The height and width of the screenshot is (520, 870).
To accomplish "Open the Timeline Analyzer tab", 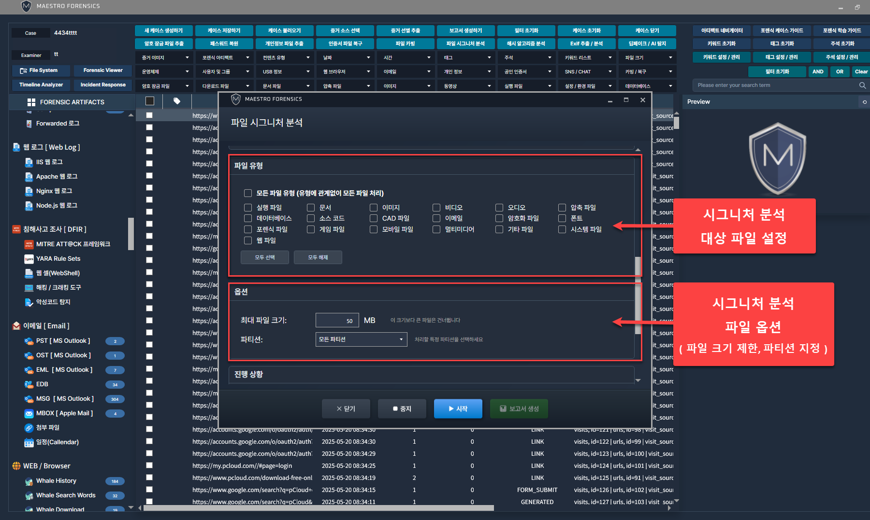I will 41,85.
